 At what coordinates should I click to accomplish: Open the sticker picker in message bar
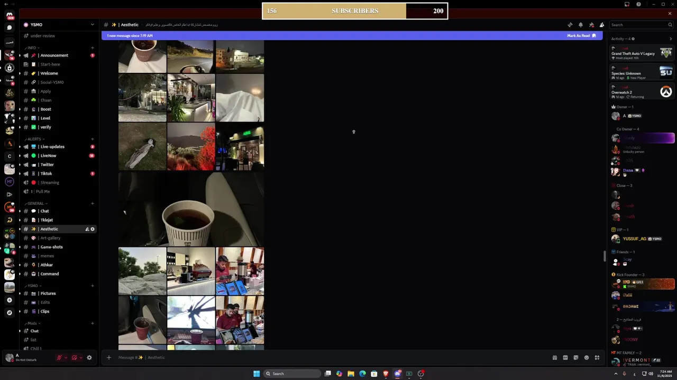[x=576, y=357]
